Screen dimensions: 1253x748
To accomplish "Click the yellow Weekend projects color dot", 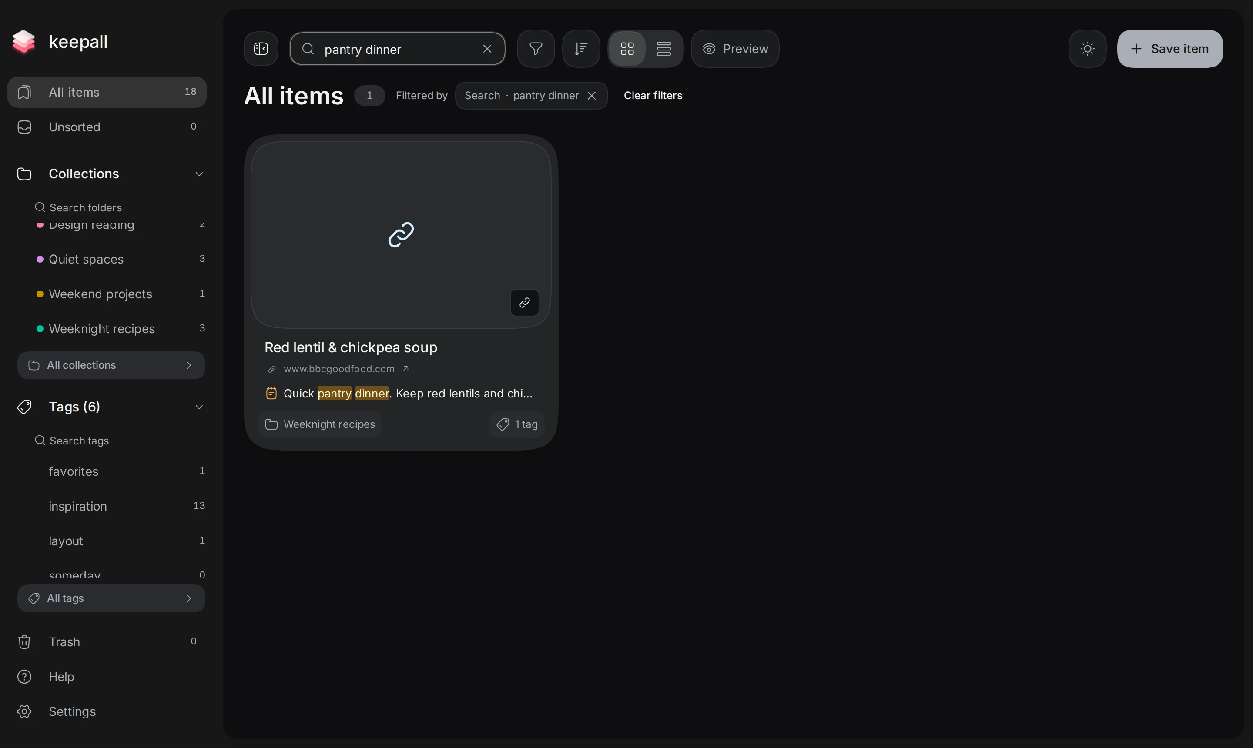I will [x=40, y=294].
